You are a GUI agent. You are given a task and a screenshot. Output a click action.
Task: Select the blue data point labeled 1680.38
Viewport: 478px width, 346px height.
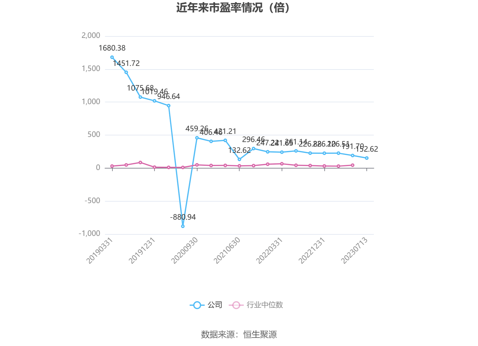click(112, 57)
